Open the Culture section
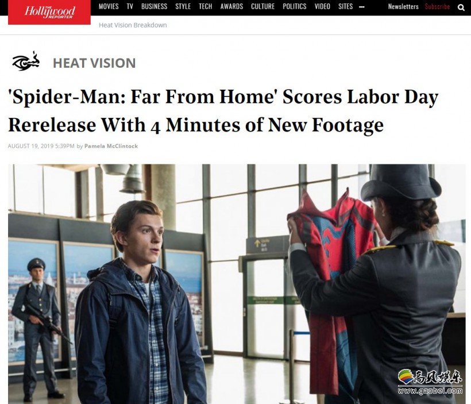The height and width of the screenshot is (404, 471). (263, 7)
